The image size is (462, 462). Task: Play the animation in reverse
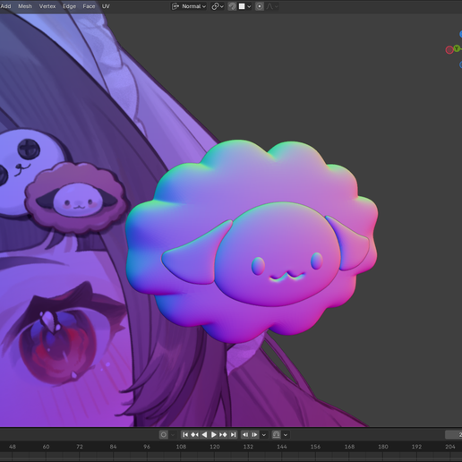[204, 434]
